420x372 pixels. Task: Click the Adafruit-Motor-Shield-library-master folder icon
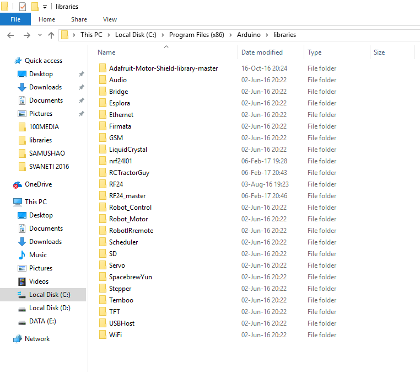[x=103, y=68]
